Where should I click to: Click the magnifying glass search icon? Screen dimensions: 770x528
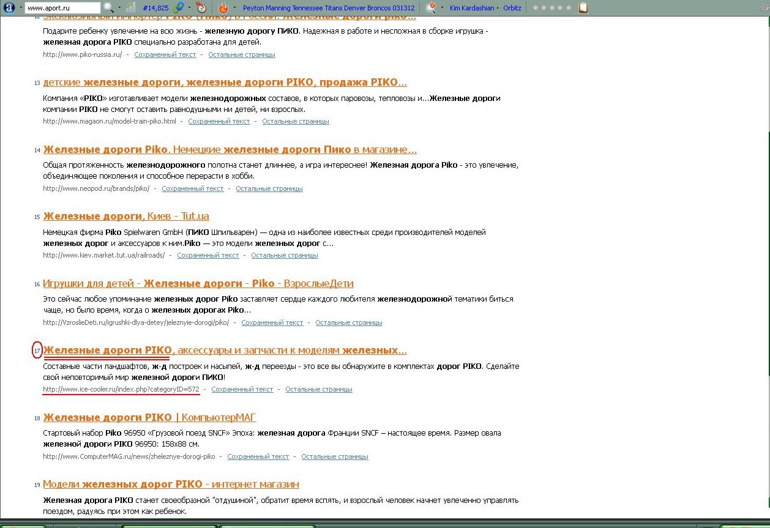click(109, 8)
